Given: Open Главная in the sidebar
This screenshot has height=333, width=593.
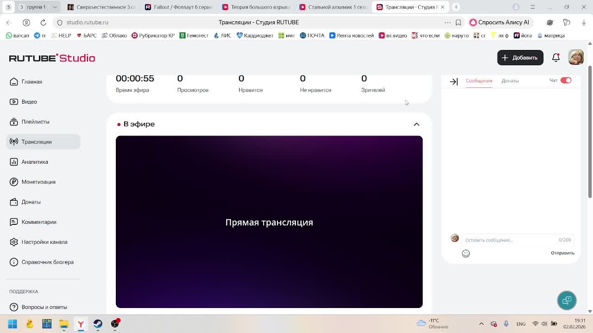Looking at the screenshot, I should point(32,82).
